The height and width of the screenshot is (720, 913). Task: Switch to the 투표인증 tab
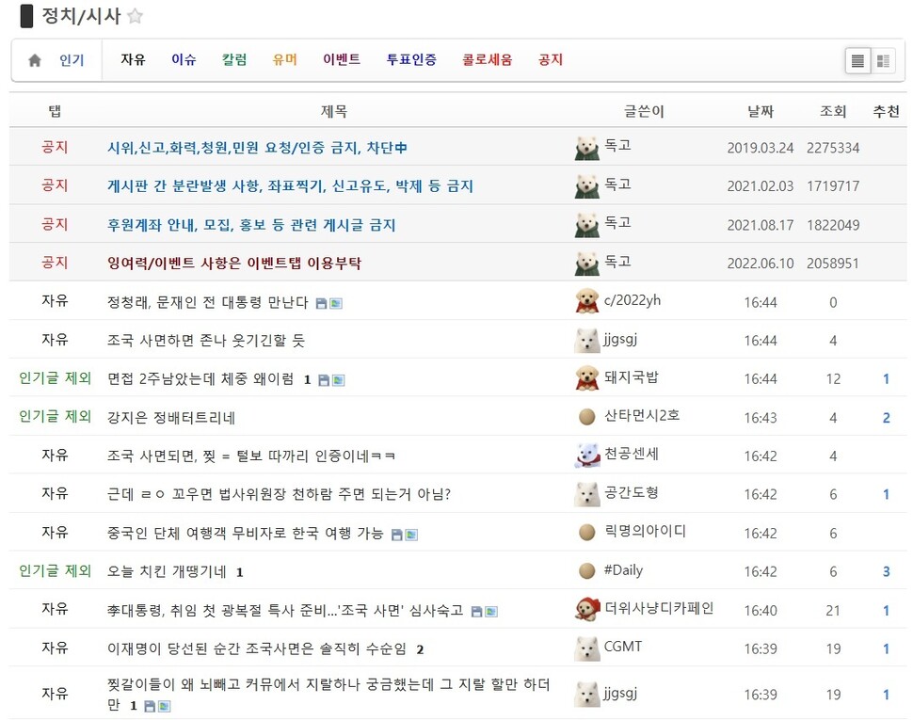(410, 57)
